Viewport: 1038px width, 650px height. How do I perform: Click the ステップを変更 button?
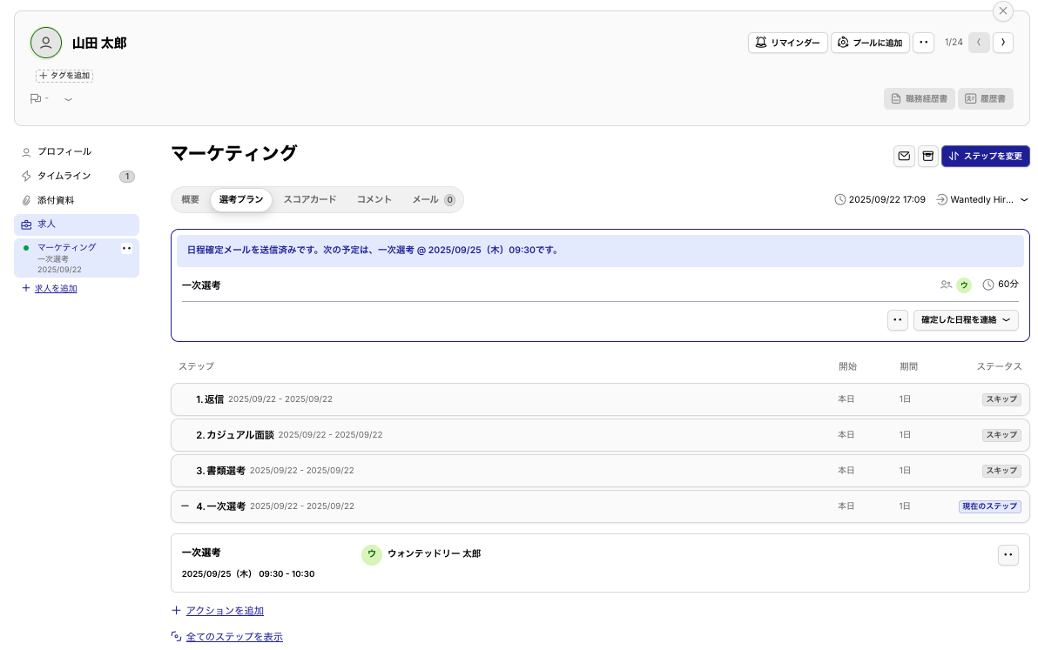pos(985,156)
